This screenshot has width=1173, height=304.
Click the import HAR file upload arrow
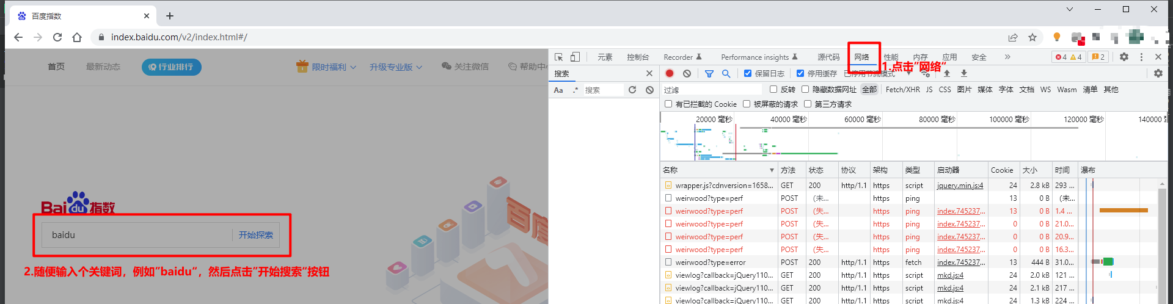pos(947,73)
